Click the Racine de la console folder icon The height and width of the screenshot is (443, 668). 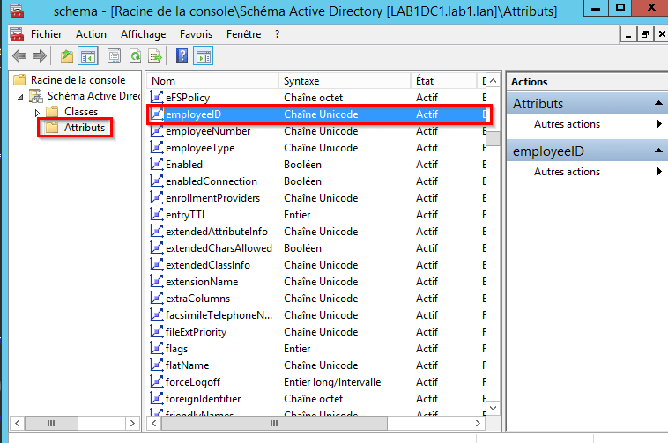19,79
